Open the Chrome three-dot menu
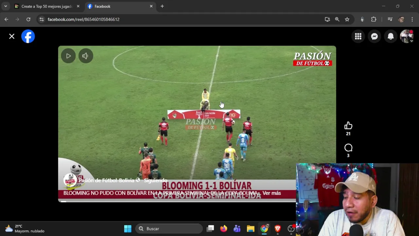Image resolution: width=419 pixels, height=236 pixels. 412,19
